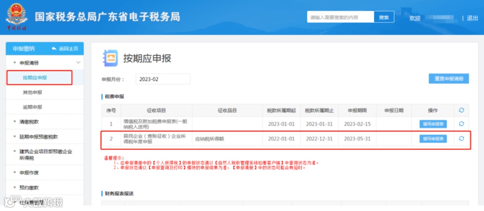Click the 税款所属期起 column header
Screen dimensions: 484x211
(281, 110)
